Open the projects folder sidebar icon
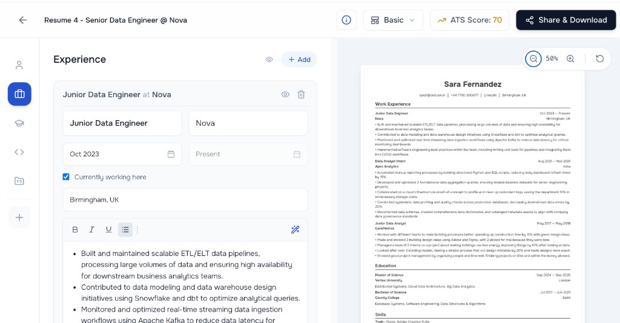620x323 pixels. (19, 181)
